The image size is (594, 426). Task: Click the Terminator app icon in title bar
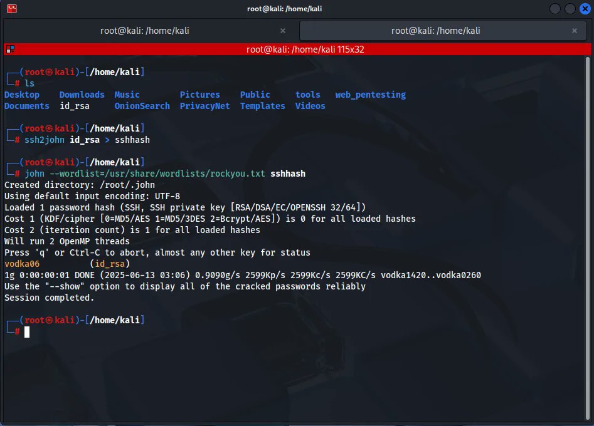point(12,8)
